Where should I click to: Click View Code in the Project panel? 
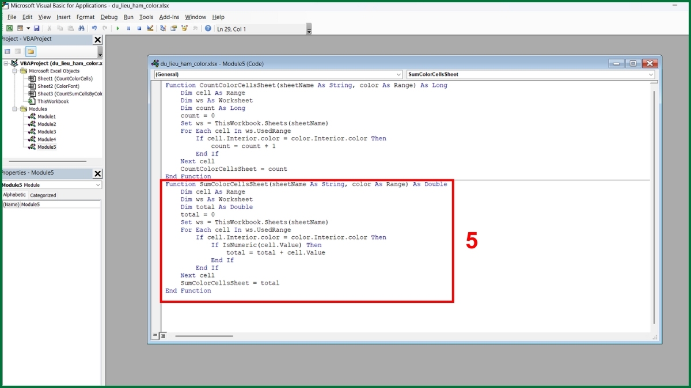tap(7, 51)
